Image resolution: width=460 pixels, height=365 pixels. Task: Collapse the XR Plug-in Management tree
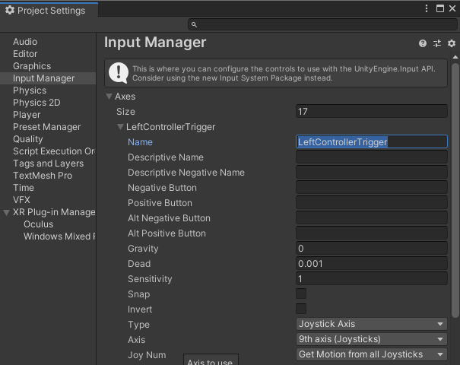coord(6,212)
